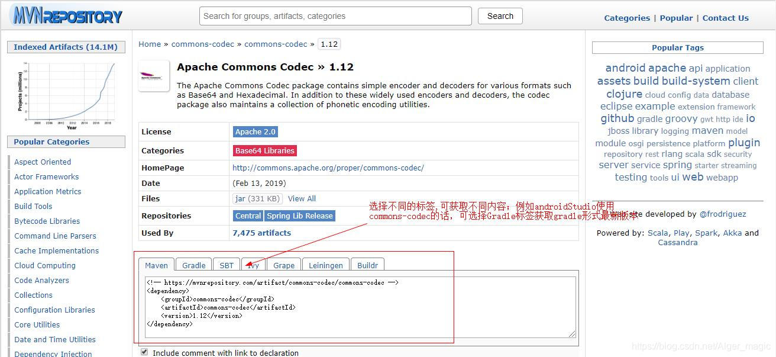Click the maven popular tag
The image size is (776, 357).
click(x=707, y=131)
